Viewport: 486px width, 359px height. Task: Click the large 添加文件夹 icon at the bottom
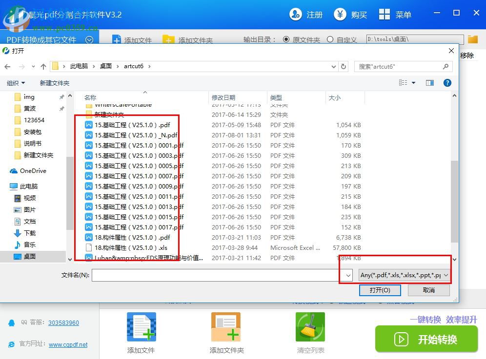[226, 328]
